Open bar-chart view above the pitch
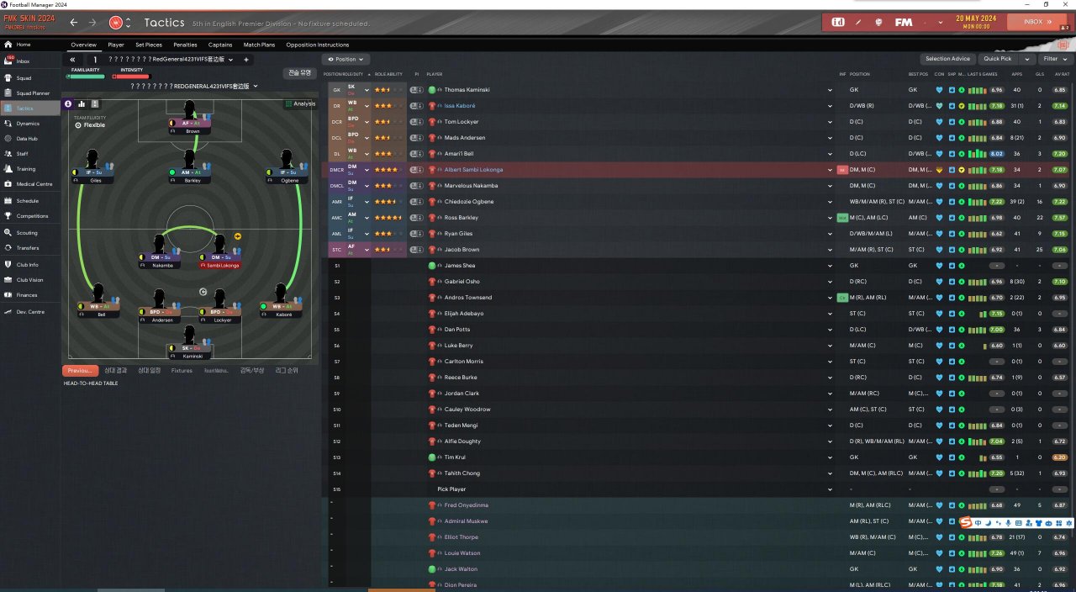The image size is (1076, 592). (x=82, y=103)
